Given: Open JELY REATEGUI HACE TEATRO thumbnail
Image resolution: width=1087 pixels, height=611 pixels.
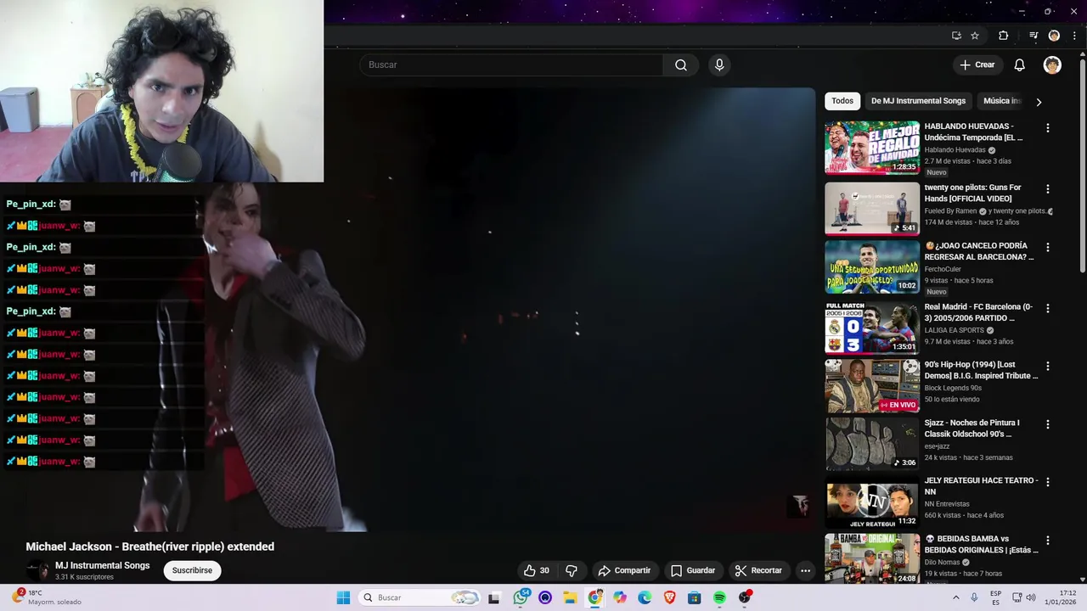Looking at the screenshot, I should [x=872, y=502].
